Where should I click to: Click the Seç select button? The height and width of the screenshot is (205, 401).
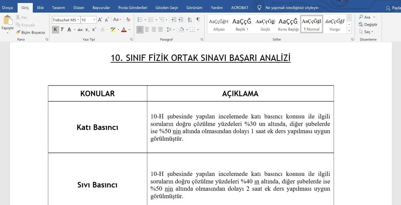pos(366,32)
